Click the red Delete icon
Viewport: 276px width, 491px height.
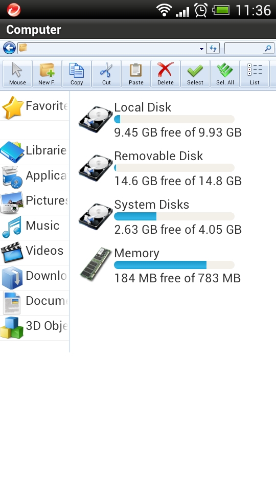click(x=166, y=74)
